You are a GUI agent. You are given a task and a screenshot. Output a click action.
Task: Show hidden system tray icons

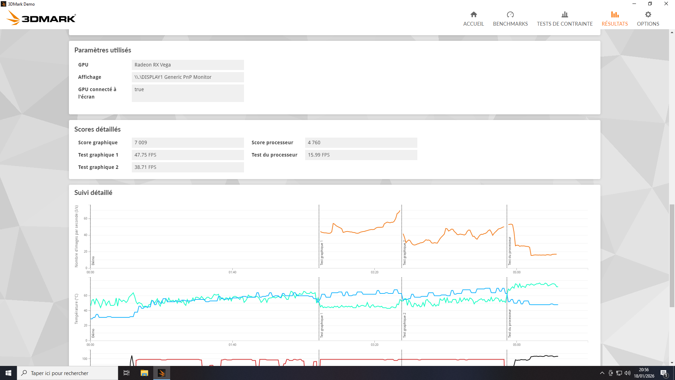[x=602, y=373]
